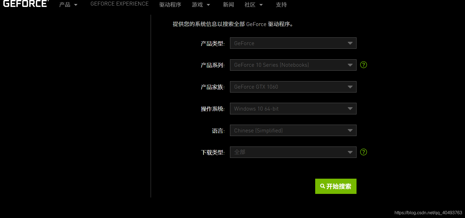The image size is (465, 218).
Task: Click the 开始搜索 search button
Action: click(x=336, y=186)
